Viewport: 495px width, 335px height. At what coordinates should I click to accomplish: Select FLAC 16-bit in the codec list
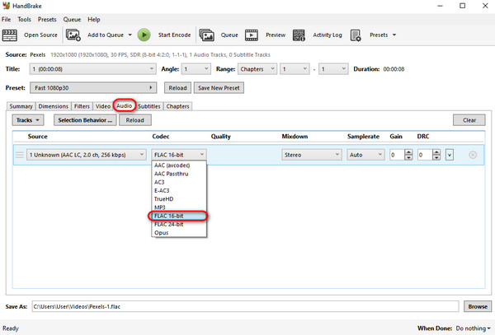click(x=179, y=216)
